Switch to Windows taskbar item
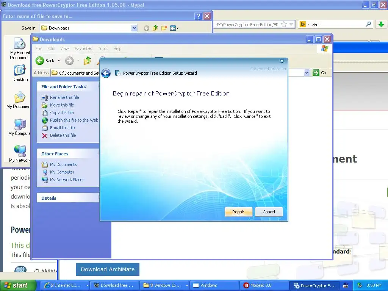This screenshot has height=291, width=388. [x=214, y=285]
